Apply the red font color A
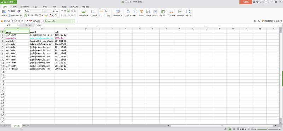 coord(50,15)
